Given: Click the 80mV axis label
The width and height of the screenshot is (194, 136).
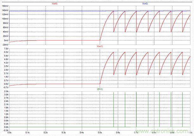Looking at the screenshot, I should coord(5,23).
